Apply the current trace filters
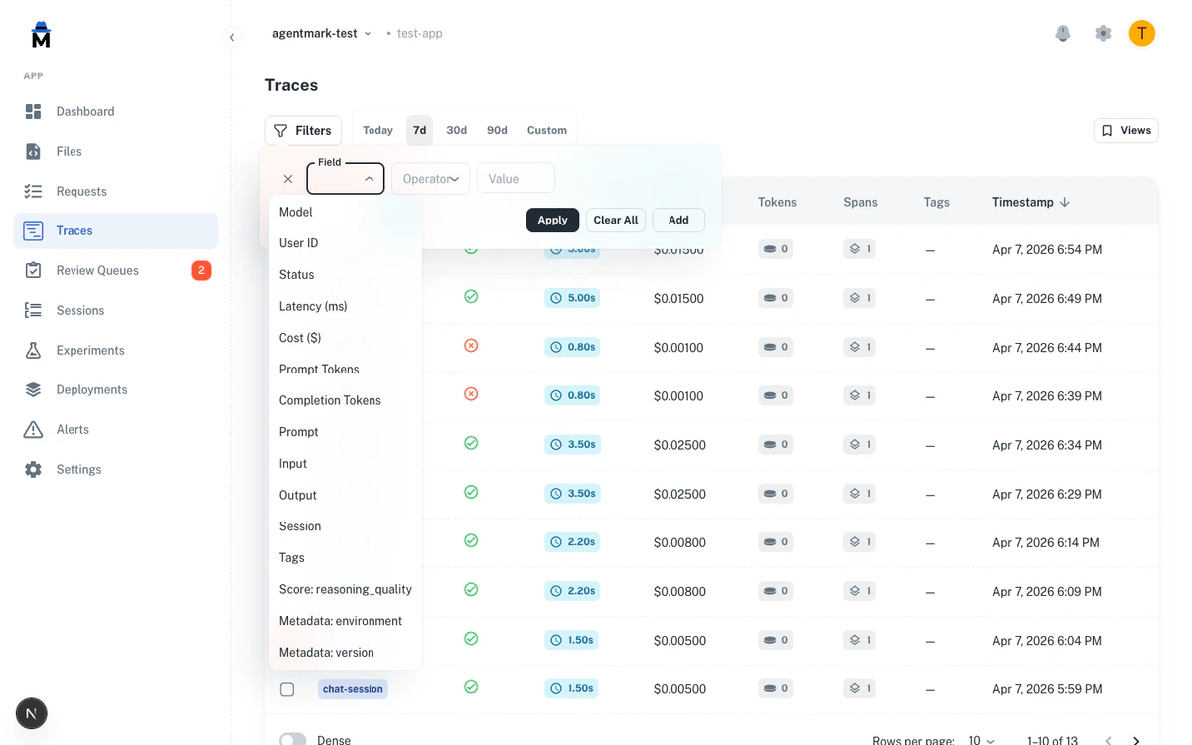 tap(552, 220)
